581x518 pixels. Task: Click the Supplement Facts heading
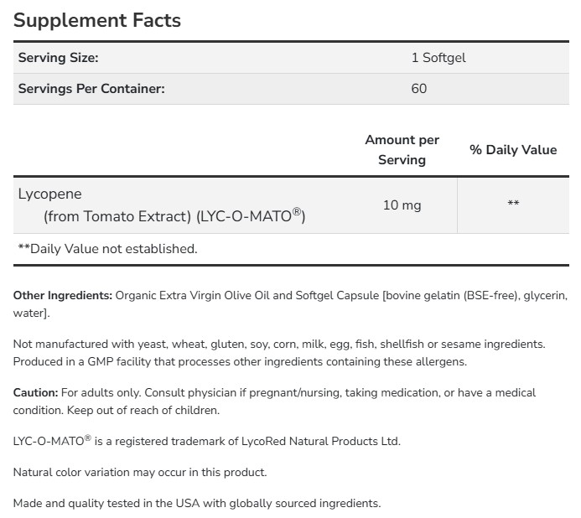(x=97, y=20)
